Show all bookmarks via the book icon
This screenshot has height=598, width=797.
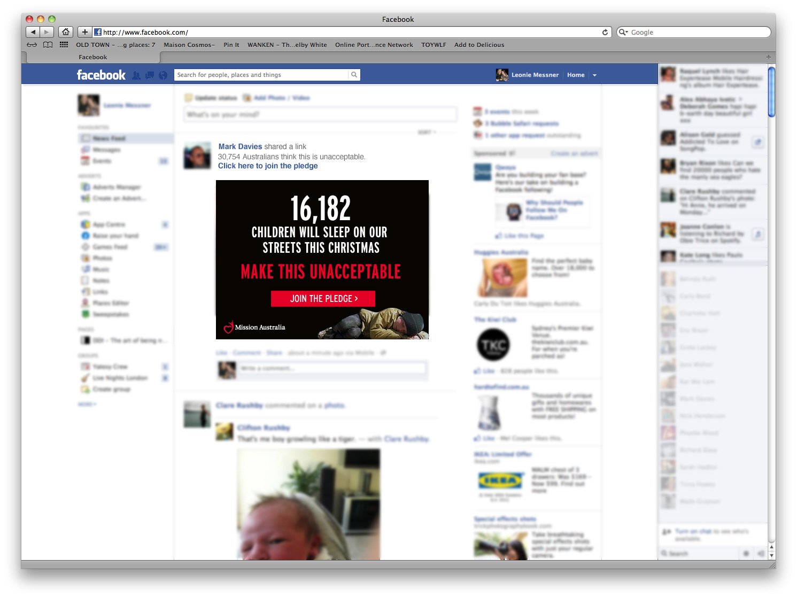pyautogui.click(x=48, y=45)
